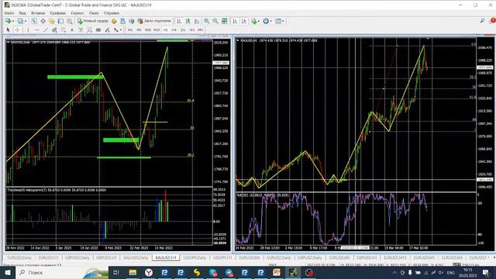Viewport: 496px width, 279px height.
Task: Tile chart windows with grid icon
Action: 224,21
